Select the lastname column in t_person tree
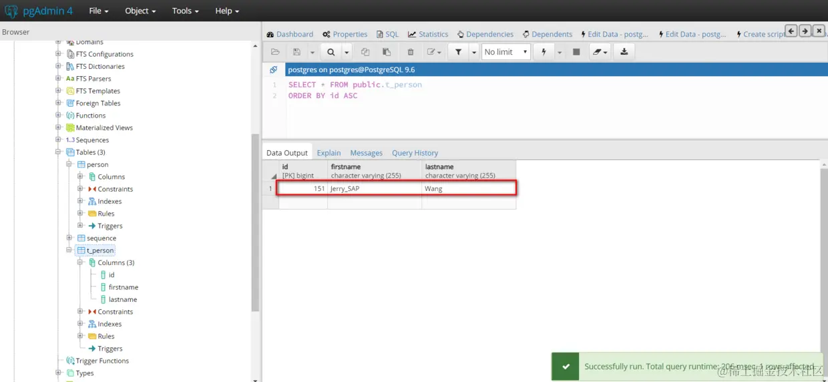The width and height of the screenshot is (828, 382). tap(123, 299)
